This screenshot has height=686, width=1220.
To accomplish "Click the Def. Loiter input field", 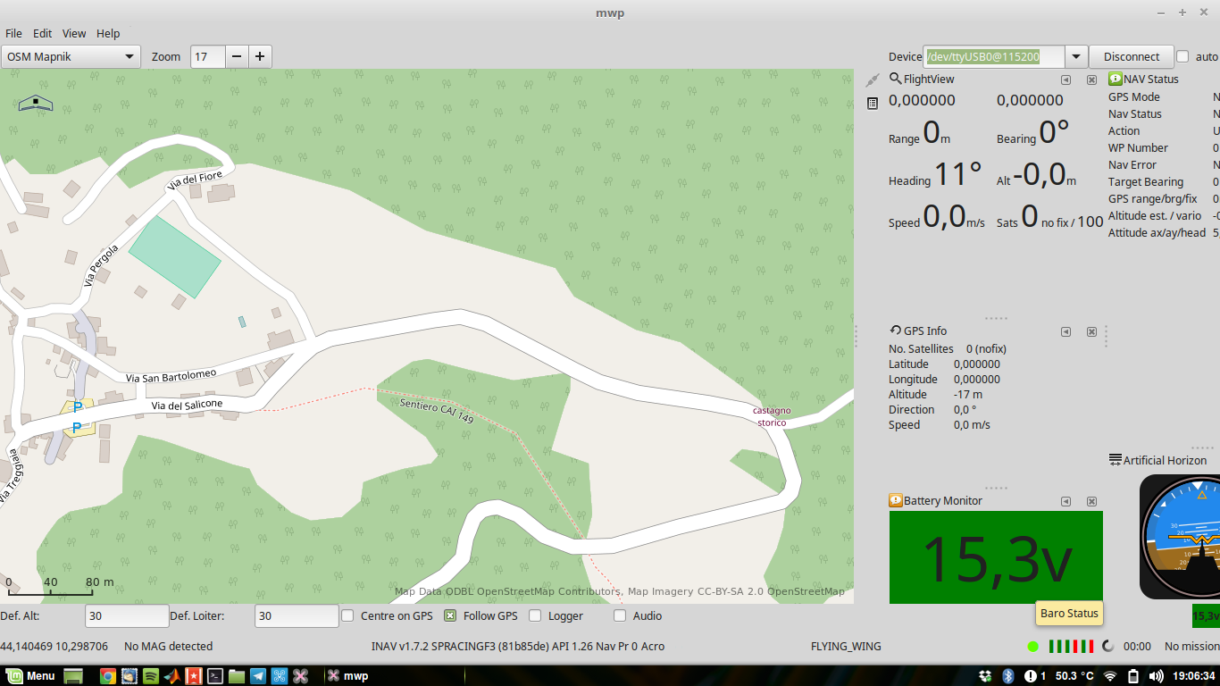I will (297, 615).
